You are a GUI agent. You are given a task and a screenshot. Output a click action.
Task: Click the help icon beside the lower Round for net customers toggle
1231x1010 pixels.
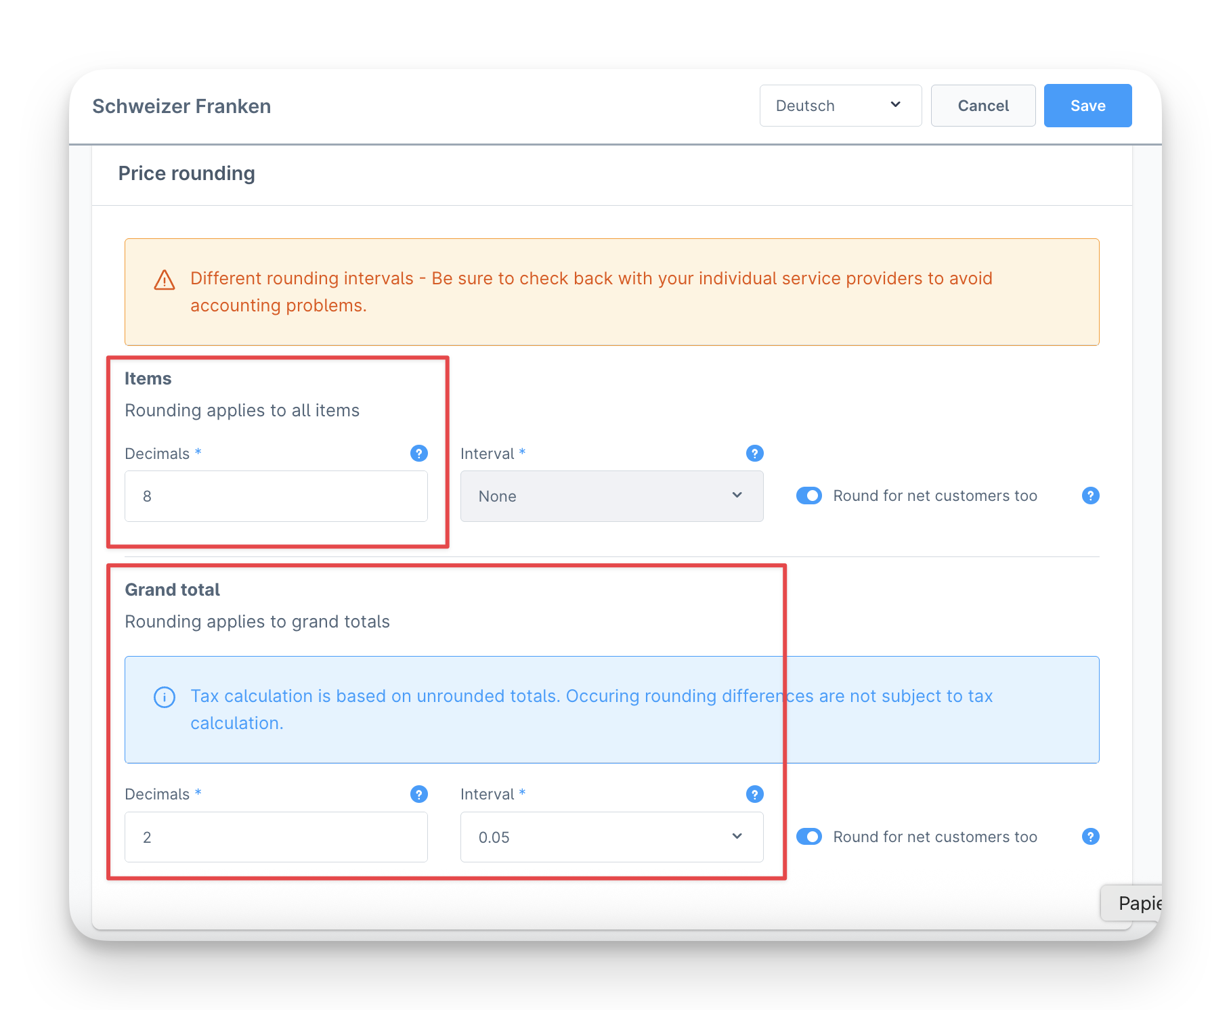tap(1090, 837)
